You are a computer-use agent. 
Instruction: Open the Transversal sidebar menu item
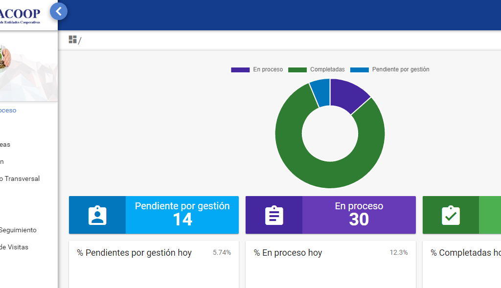(x=21, y=178)
